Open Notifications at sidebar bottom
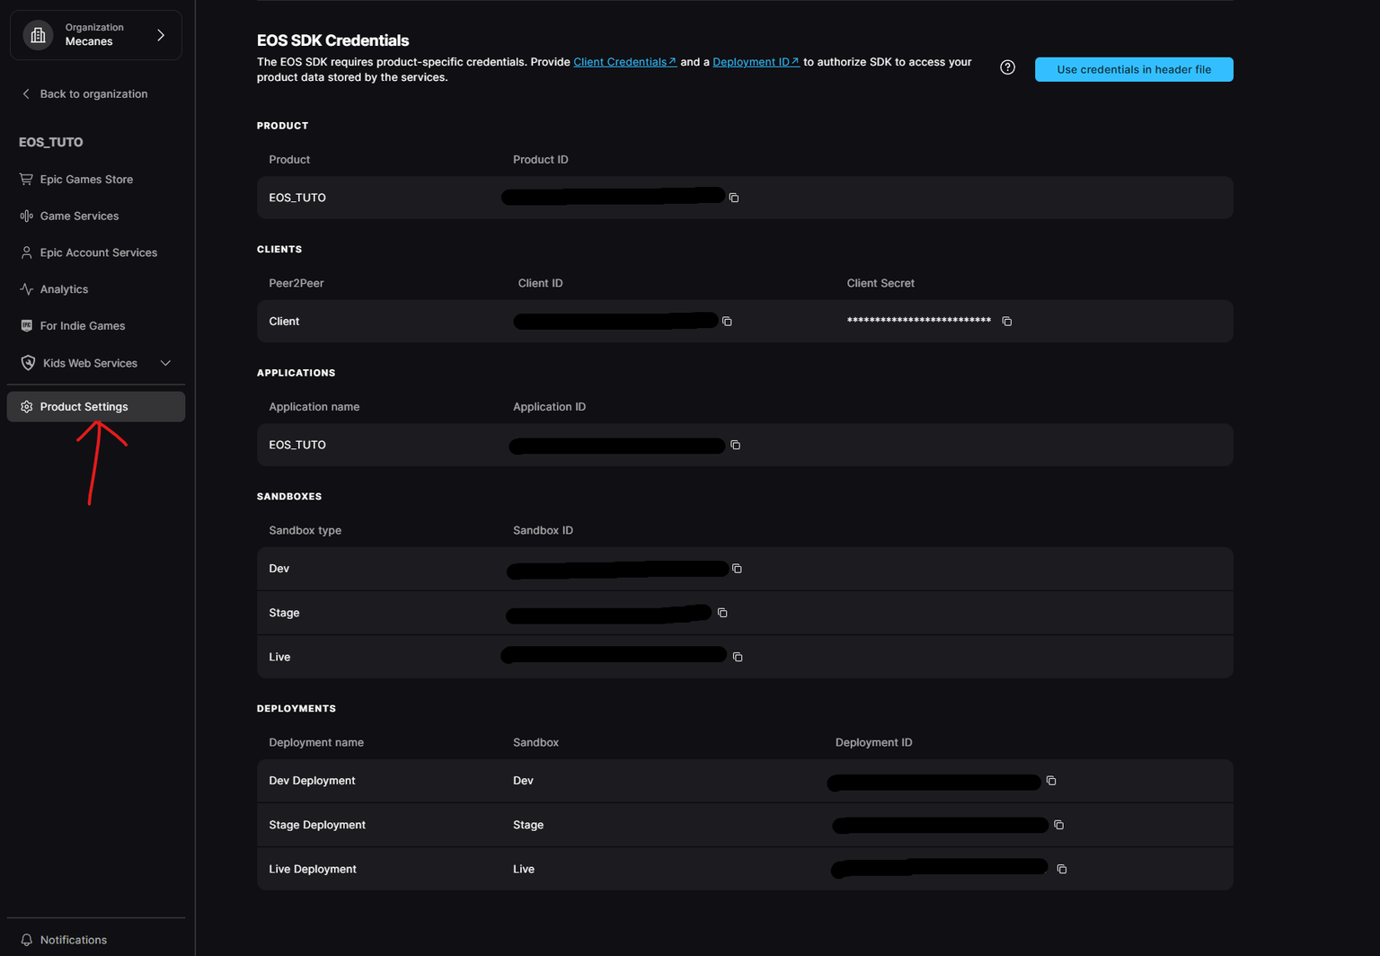Screen dimensions: 1380x956 tap(73, 940)
